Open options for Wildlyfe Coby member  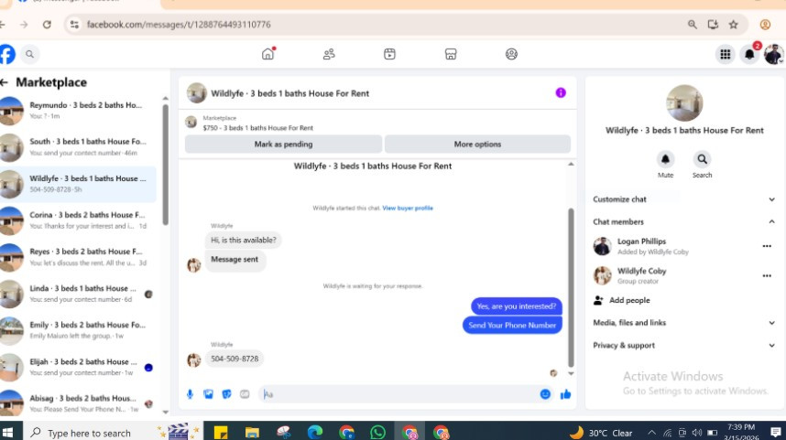pyautogui.click(x=767, y=276)
